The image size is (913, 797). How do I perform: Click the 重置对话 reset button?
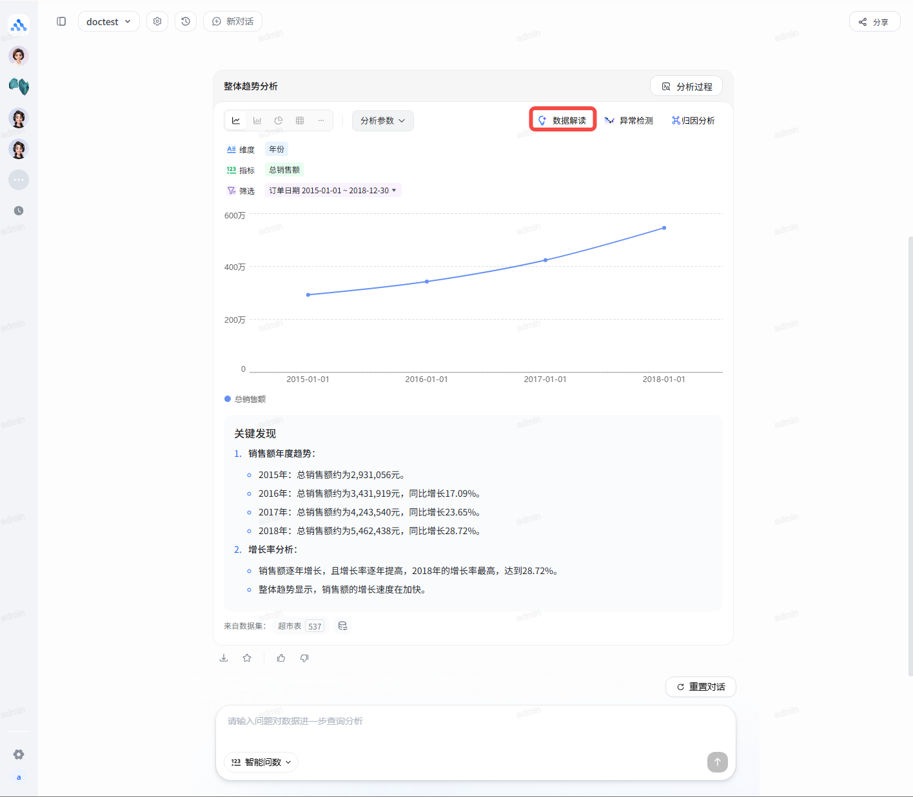701,687
